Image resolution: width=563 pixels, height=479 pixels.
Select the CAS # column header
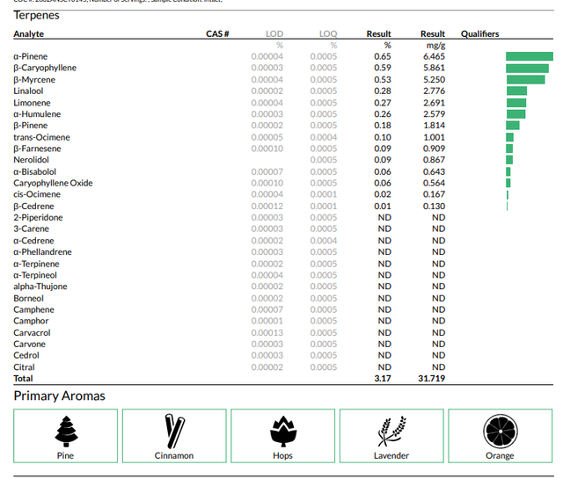(x=217, y=33)
